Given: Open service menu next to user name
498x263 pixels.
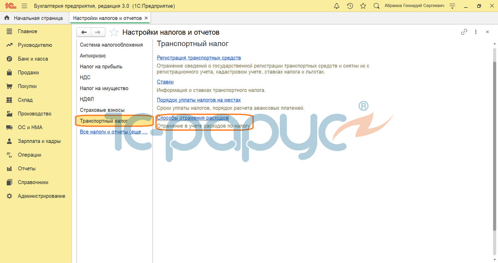Looking at the screenshot, I should point(452,6).
